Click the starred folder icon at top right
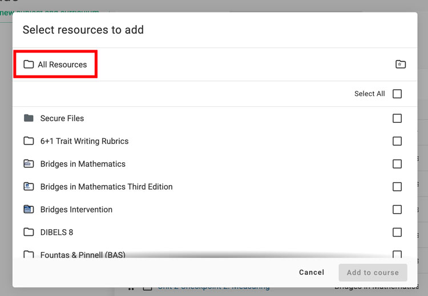The height and width of the screenshot is (296, 428). tap(401, 65)
